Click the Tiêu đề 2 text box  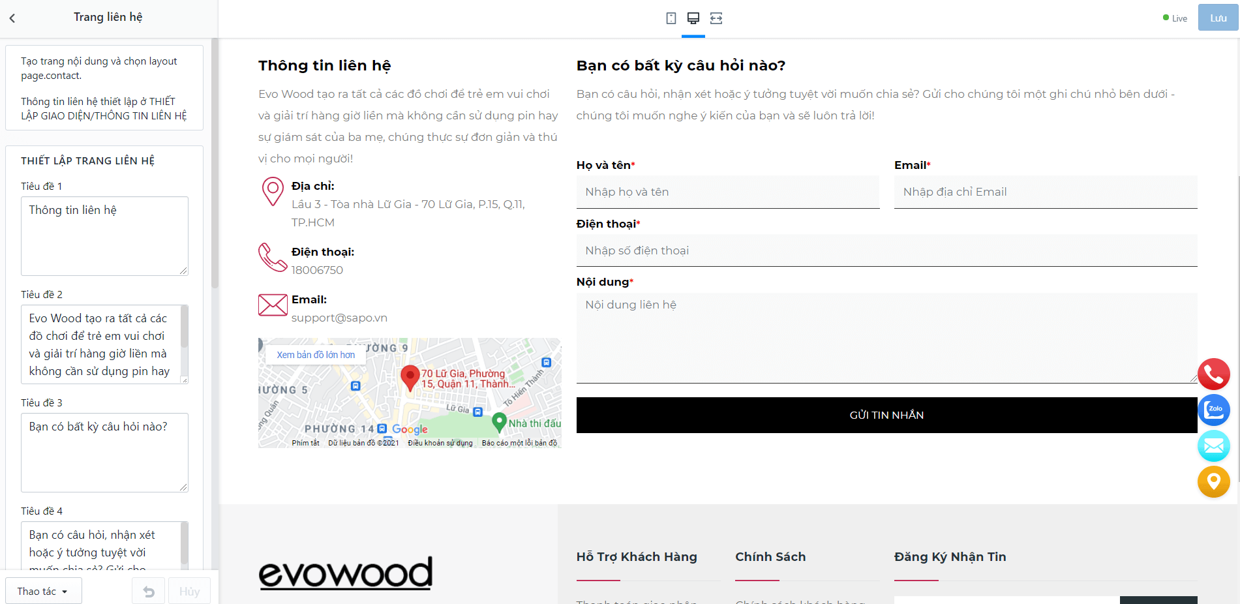(104, 344)
